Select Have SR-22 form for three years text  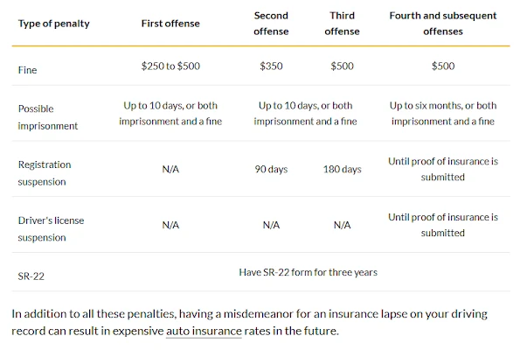coord(308,272)
